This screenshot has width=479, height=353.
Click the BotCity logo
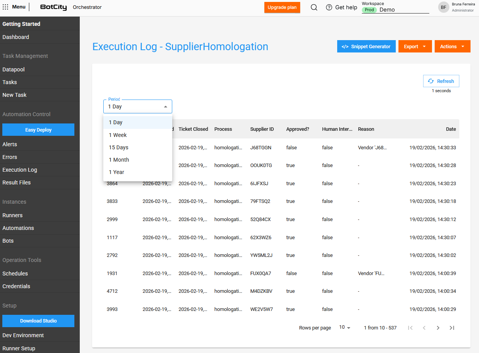click(54, 7)
